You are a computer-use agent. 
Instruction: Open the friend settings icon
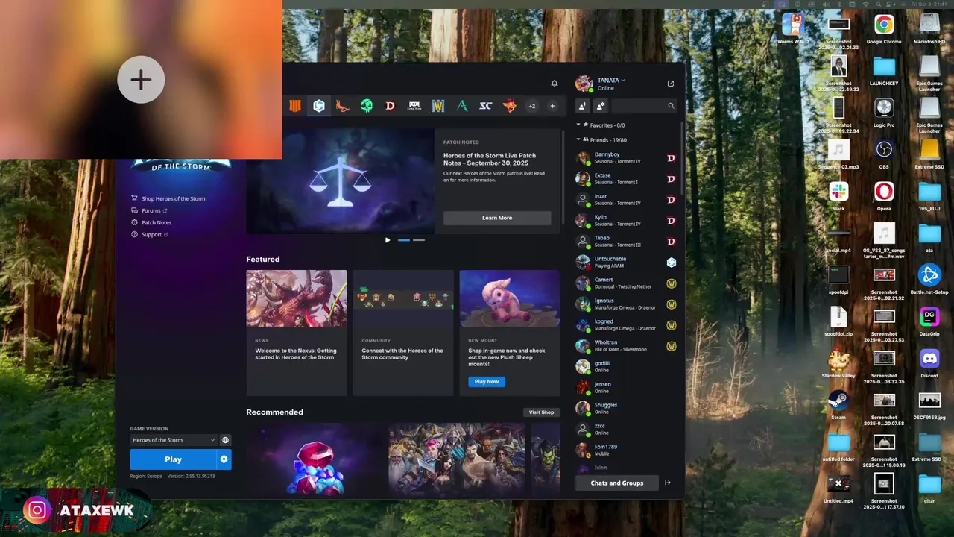pos(601,106)
